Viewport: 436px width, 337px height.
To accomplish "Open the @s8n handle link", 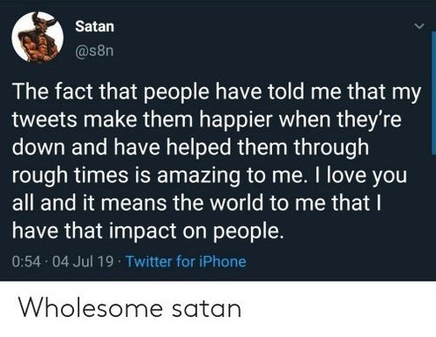I will click(x=94, y=51).
